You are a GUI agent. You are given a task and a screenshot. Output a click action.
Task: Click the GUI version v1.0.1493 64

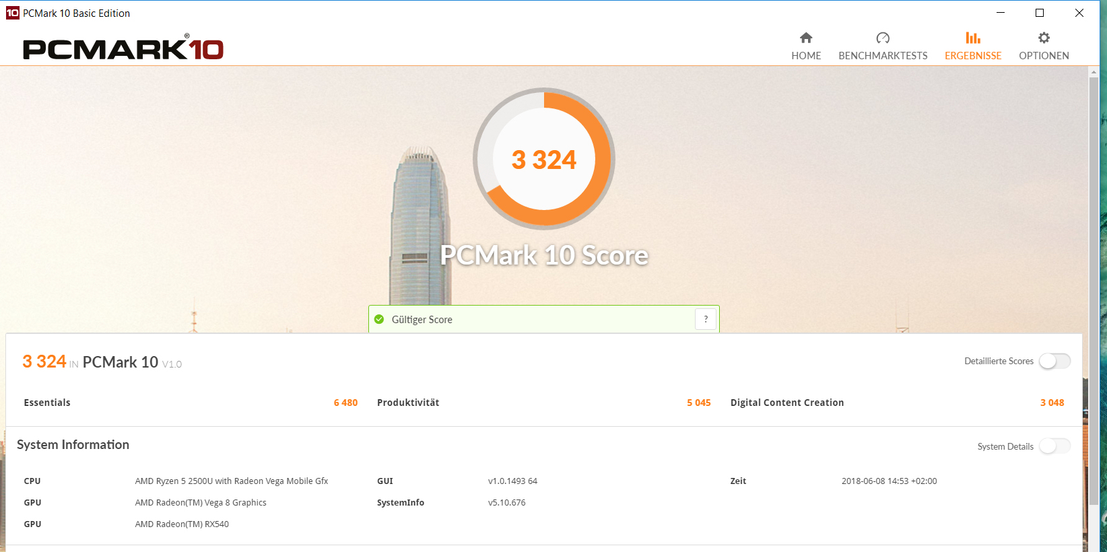[512, 481]
